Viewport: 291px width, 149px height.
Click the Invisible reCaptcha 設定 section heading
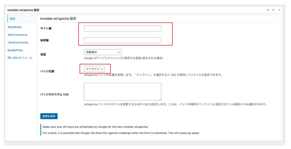tap(58, 19)
